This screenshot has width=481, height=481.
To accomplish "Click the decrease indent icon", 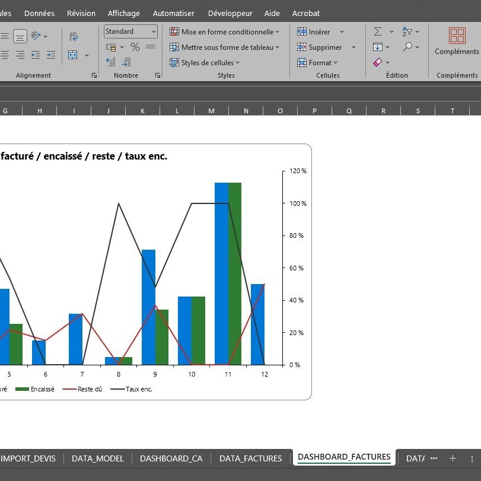I will point(36,55).
